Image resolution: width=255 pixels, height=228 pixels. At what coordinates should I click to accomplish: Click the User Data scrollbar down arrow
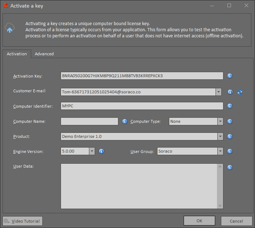coord(220,206)
